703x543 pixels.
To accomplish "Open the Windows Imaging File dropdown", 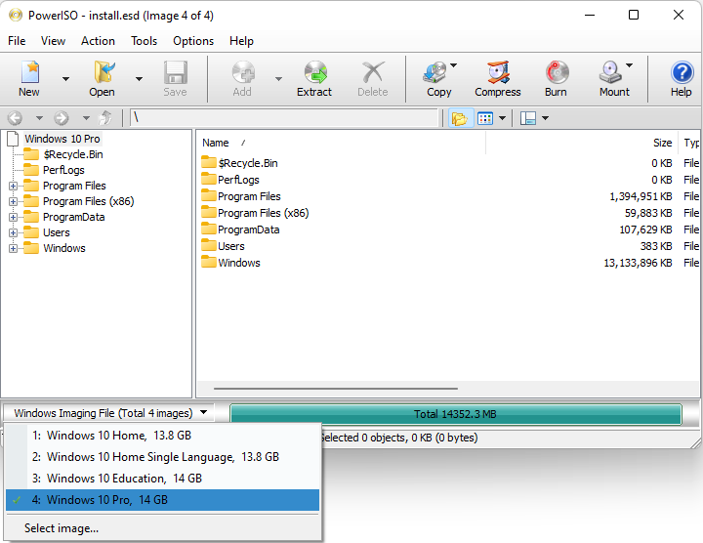I will pos(110,413).
